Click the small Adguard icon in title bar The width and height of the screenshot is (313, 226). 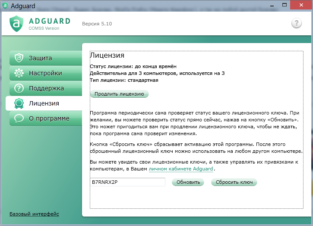(5, 6)
